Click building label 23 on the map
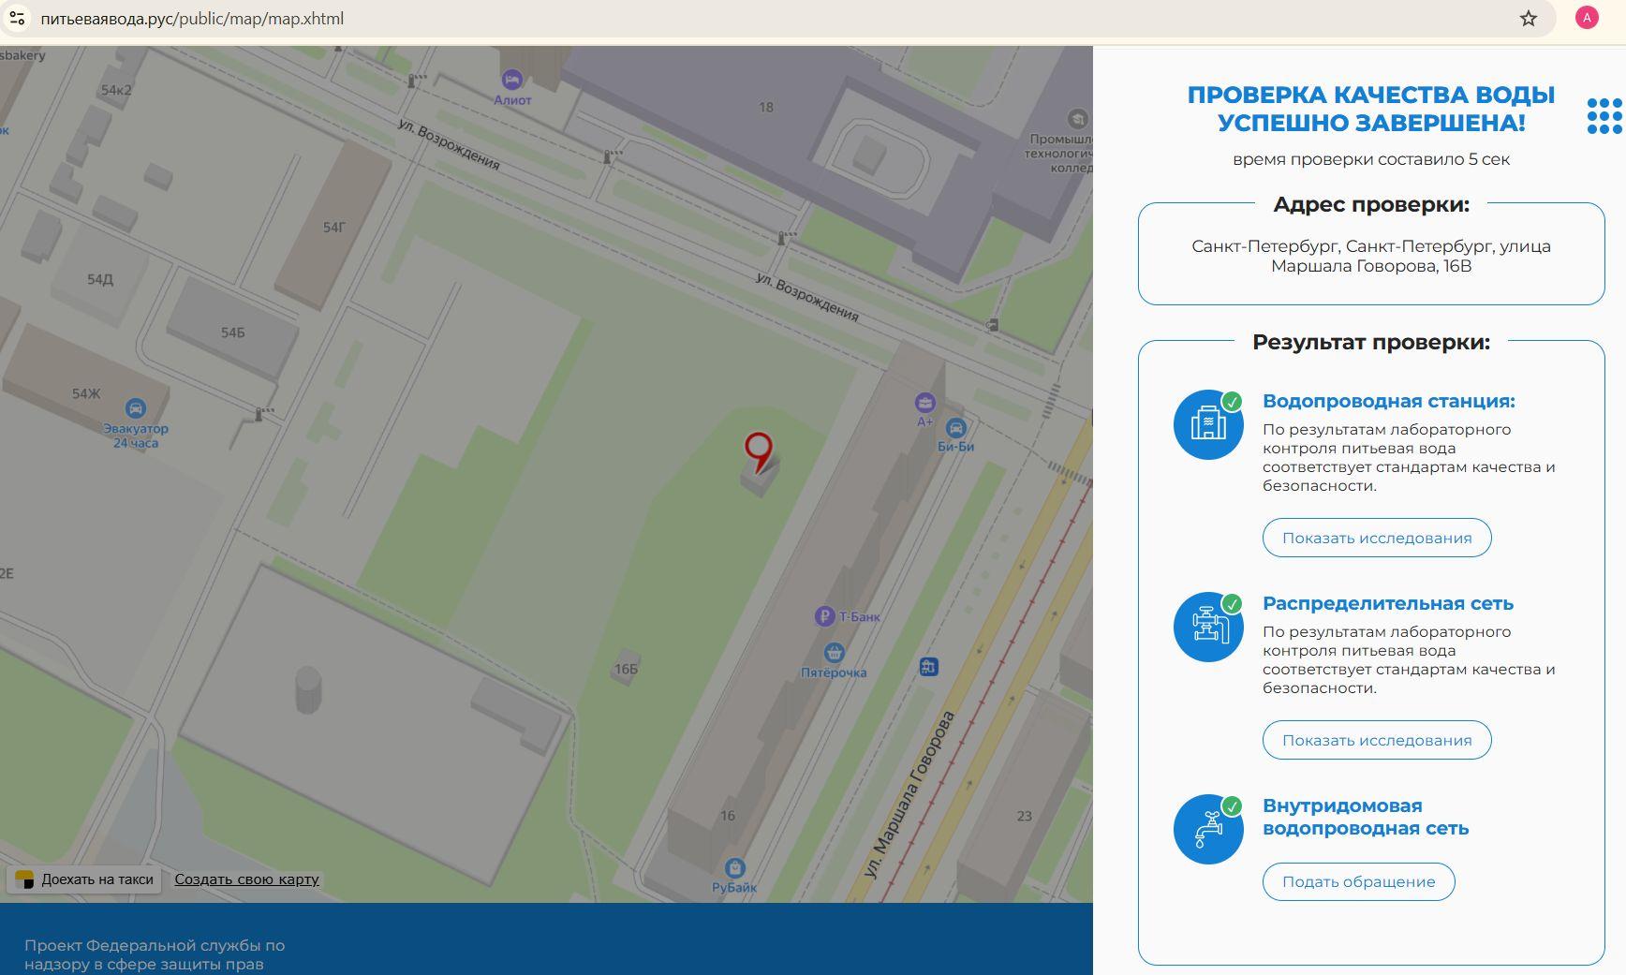Screen dimensions: 1626x975 pyautogui.click(x=1025, y=816)
